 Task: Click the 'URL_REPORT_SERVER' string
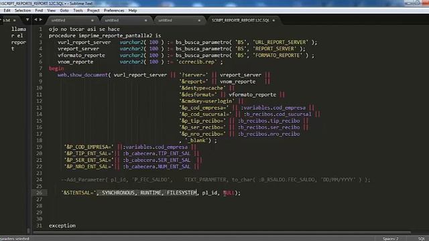[280, 42]
